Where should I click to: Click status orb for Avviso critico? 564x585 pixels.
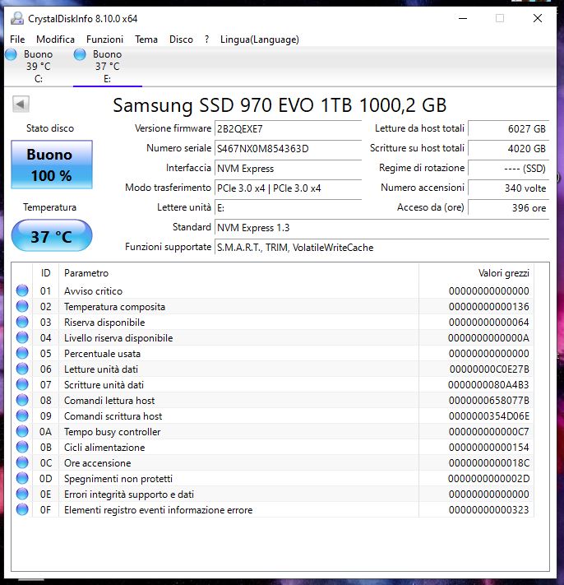[x=22, y=290]
